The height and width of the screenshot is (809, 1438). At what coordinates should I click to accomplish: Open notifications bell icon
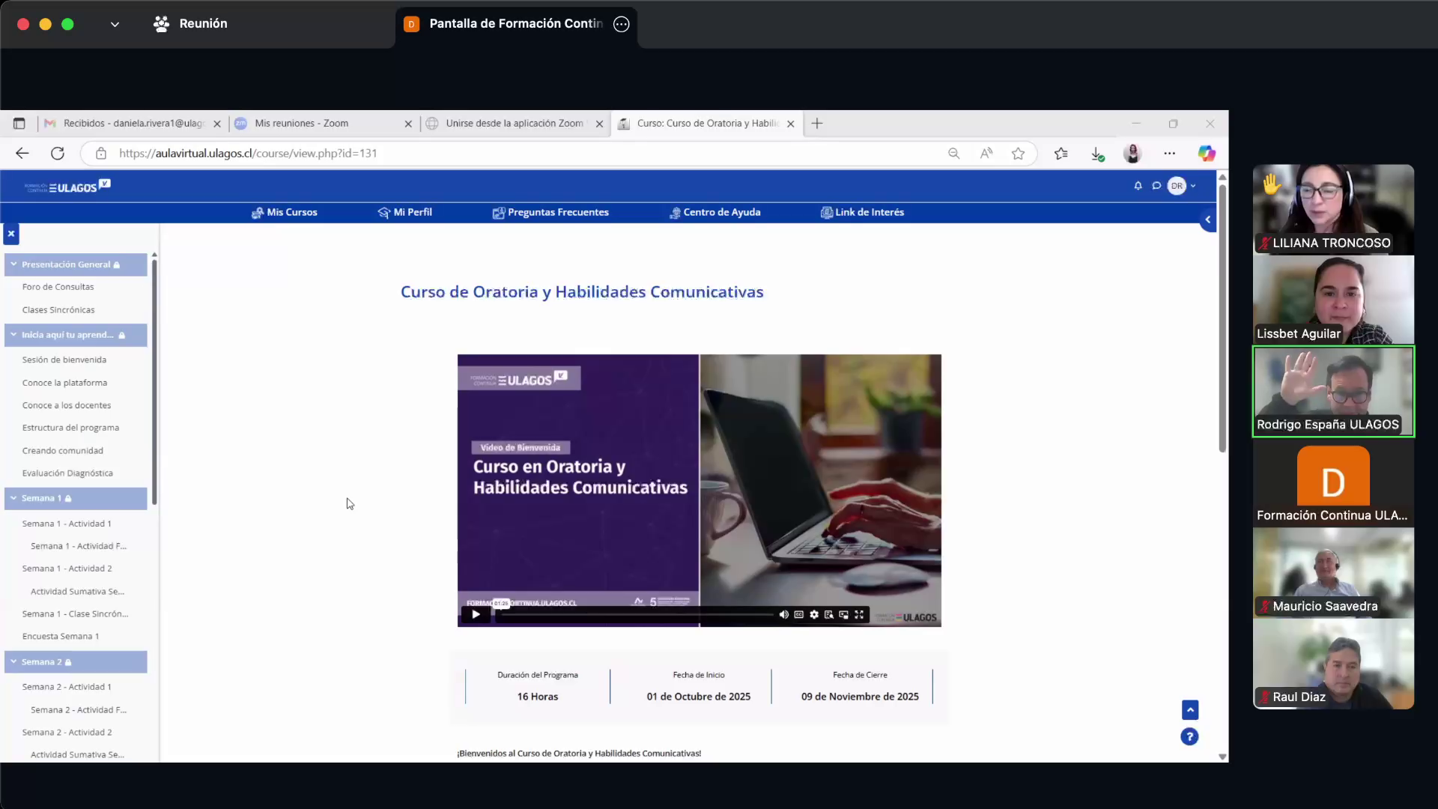[x=1138, y=186]
